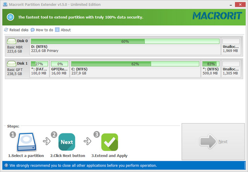
Task: Select the 100 MB FAT partition
Action: tap(39, 69)
